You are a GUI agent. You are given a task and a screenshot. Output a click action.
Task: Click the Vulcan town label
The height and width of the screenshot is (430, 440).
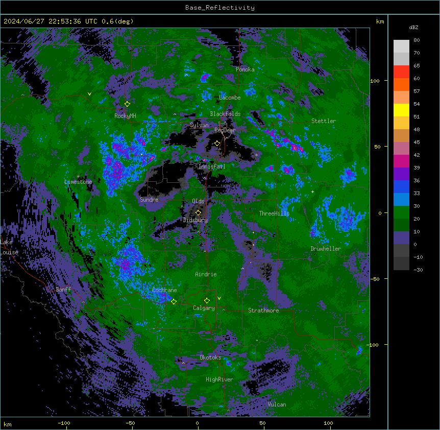(x=277, y=404)
